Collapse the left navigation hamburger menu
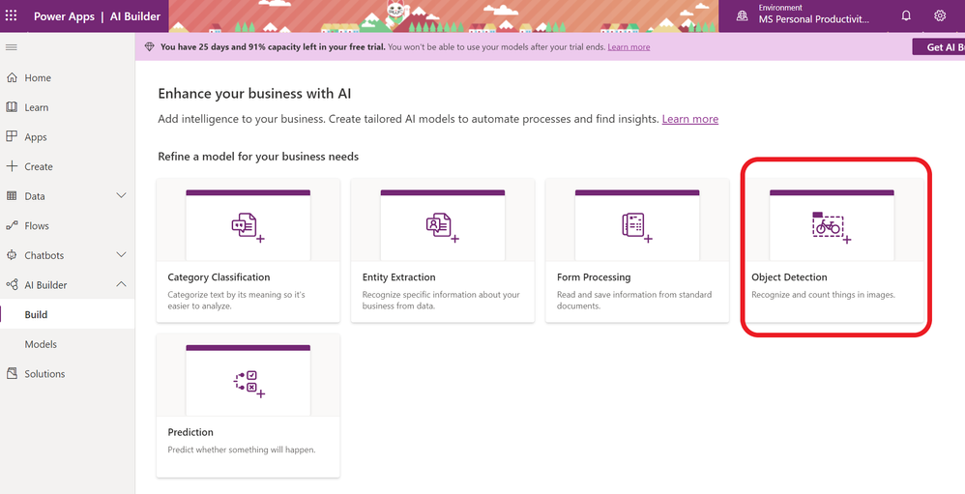This screenshot has height=494, width=965. [x=11, y=47]
